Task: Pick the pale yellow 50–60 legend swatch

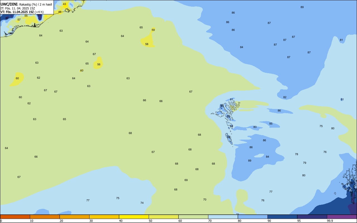Action: 163,217
